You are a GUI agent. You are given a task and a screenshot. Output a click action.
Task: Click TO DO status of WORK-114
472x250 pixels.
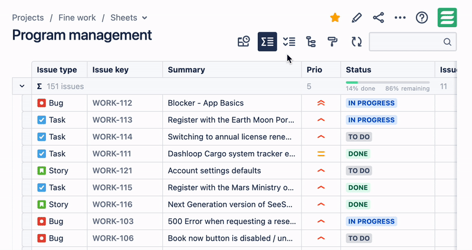(359, 137)
